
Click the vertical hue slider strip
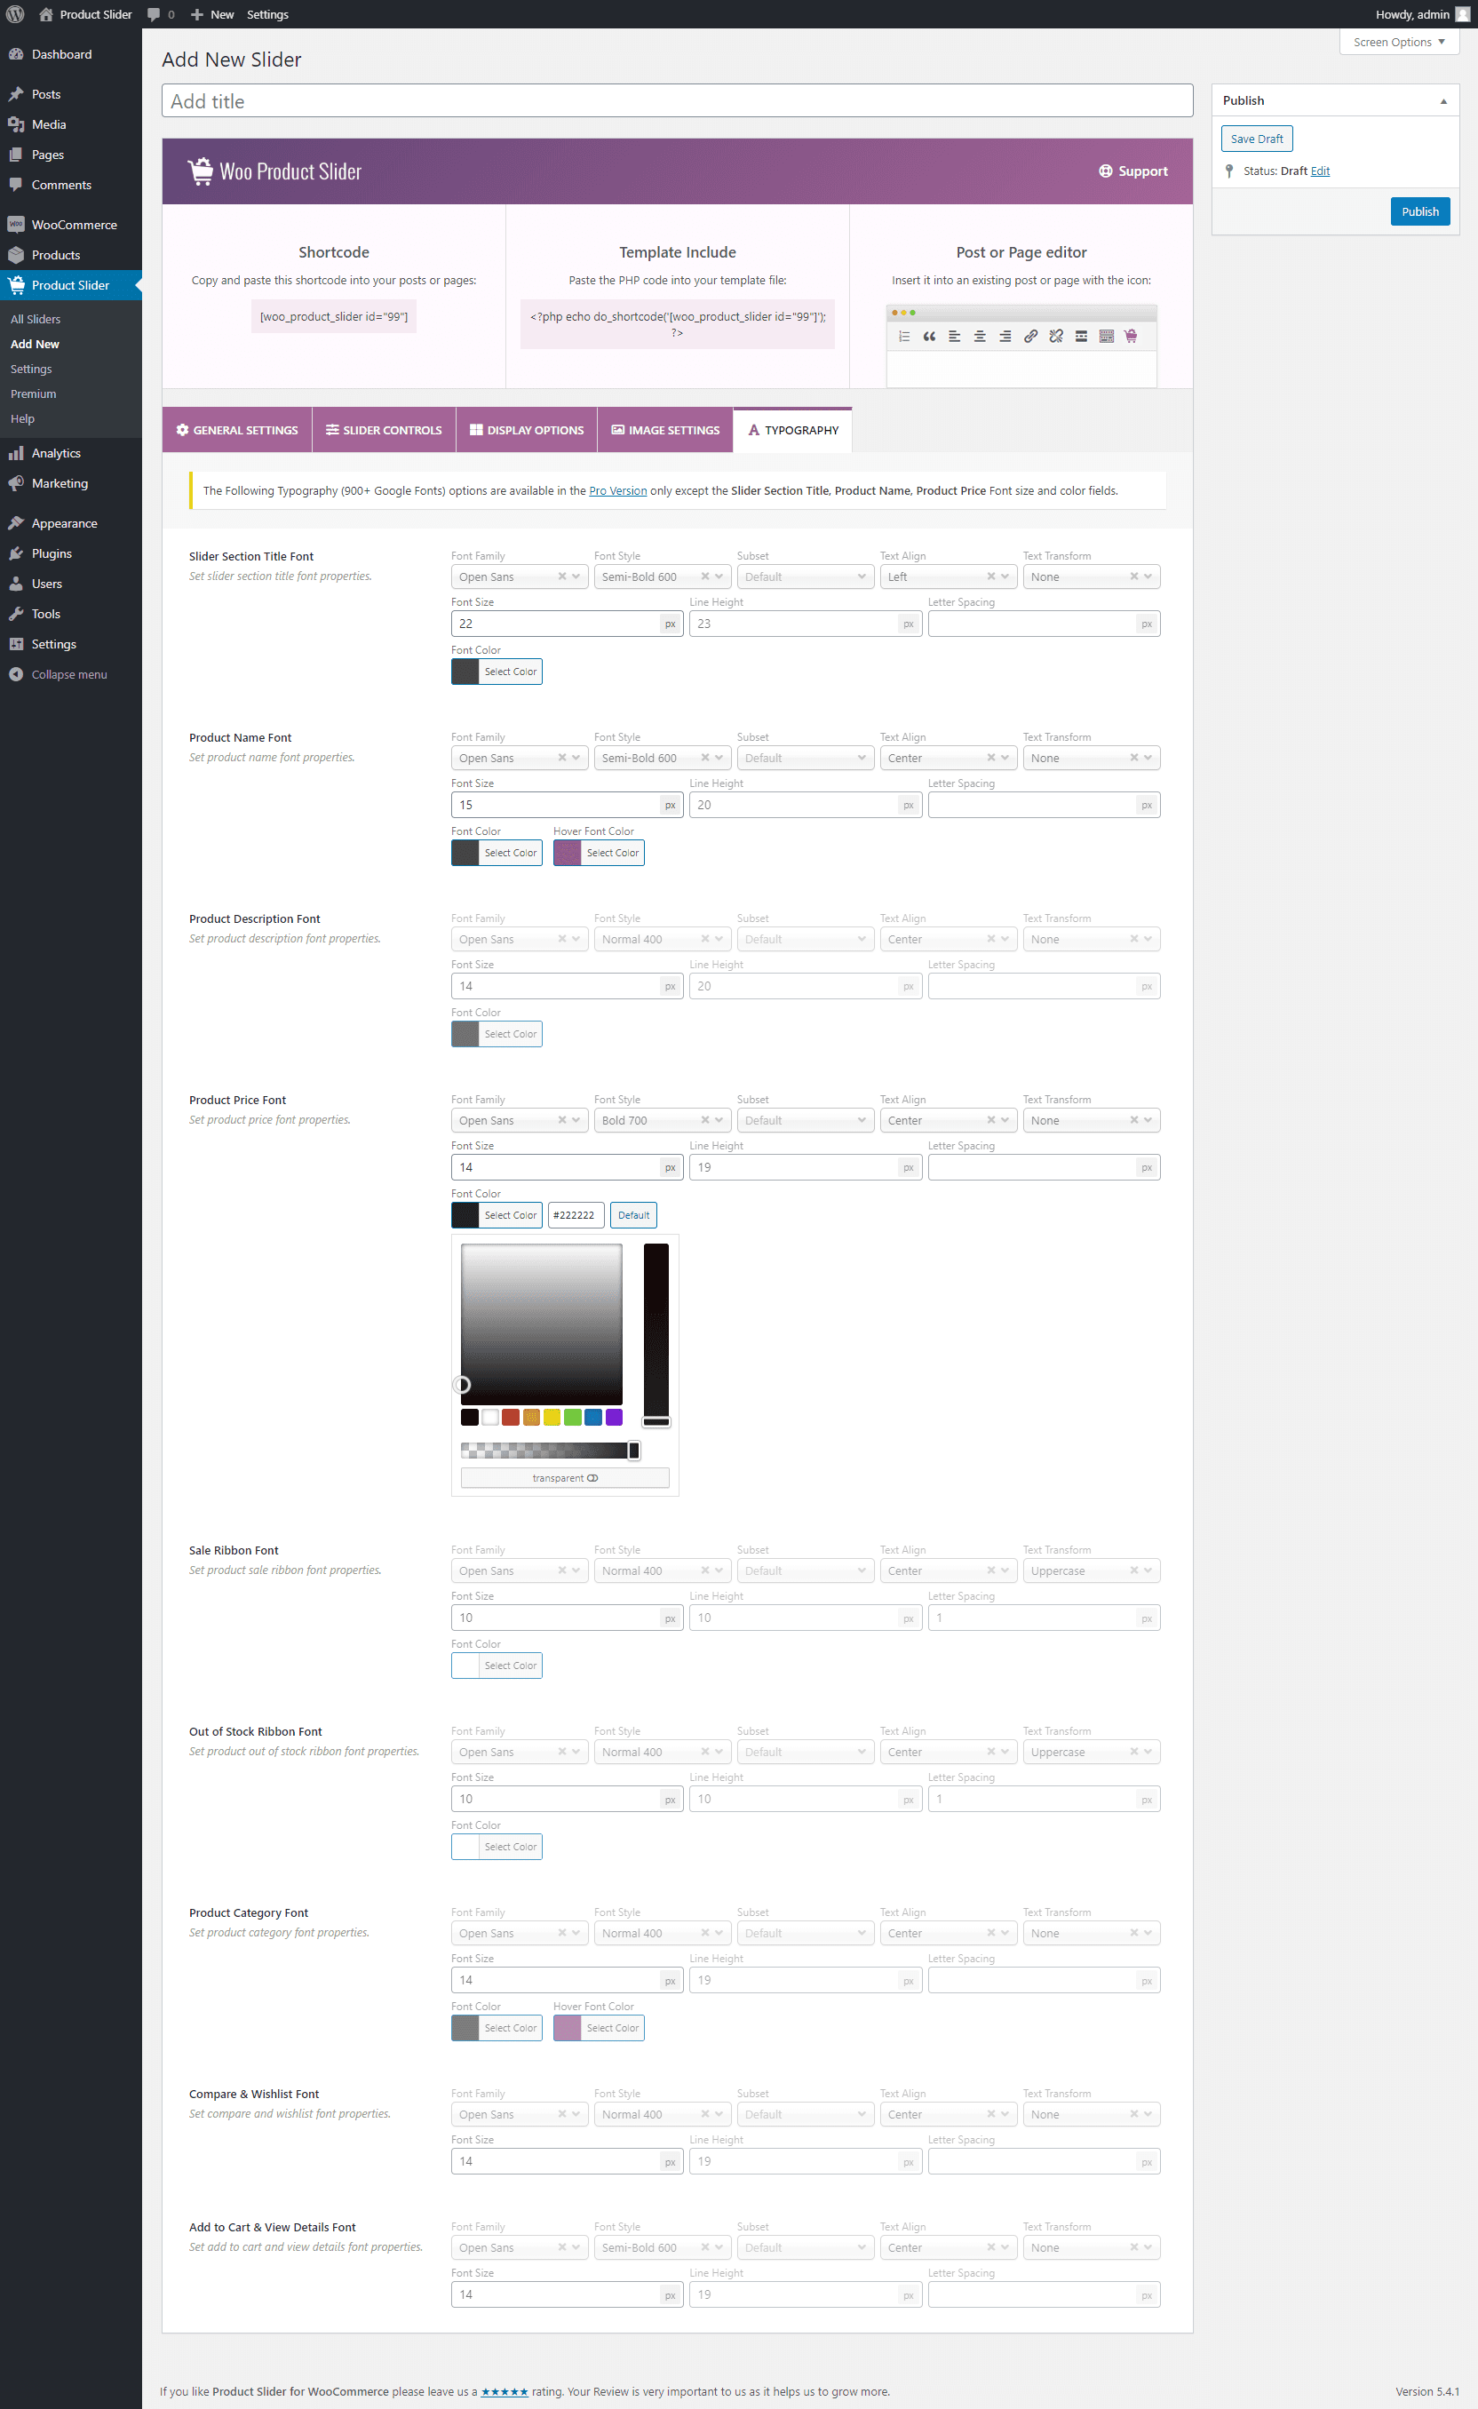coord(656,1334)
